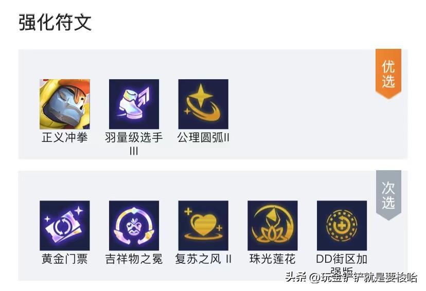Click the 公理圆弧II text label
The height and width of the screenshot is (291, 426).
point(203,137)
